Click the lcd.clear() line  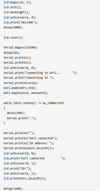13,37
